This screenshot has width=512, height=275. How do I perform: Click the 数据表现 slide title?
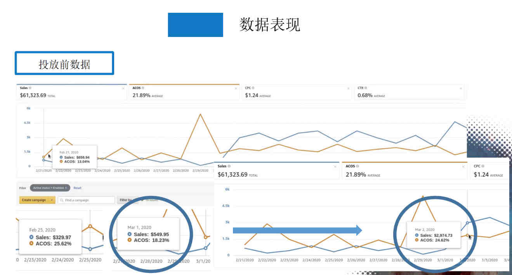click(x=270, y=25)
